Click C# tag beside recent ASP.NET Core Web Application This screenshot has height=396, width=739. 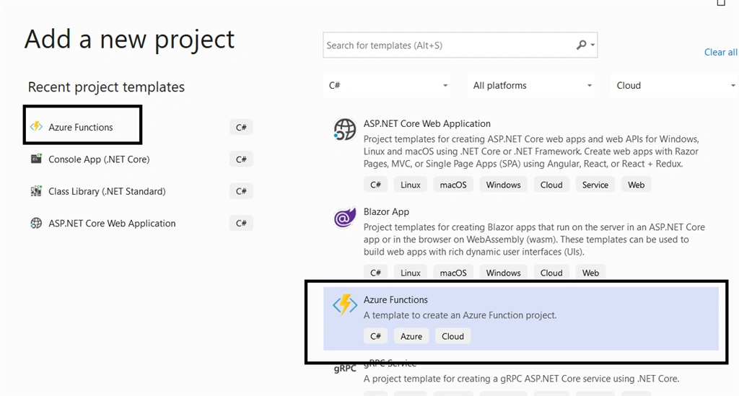(x=241, y=223)
